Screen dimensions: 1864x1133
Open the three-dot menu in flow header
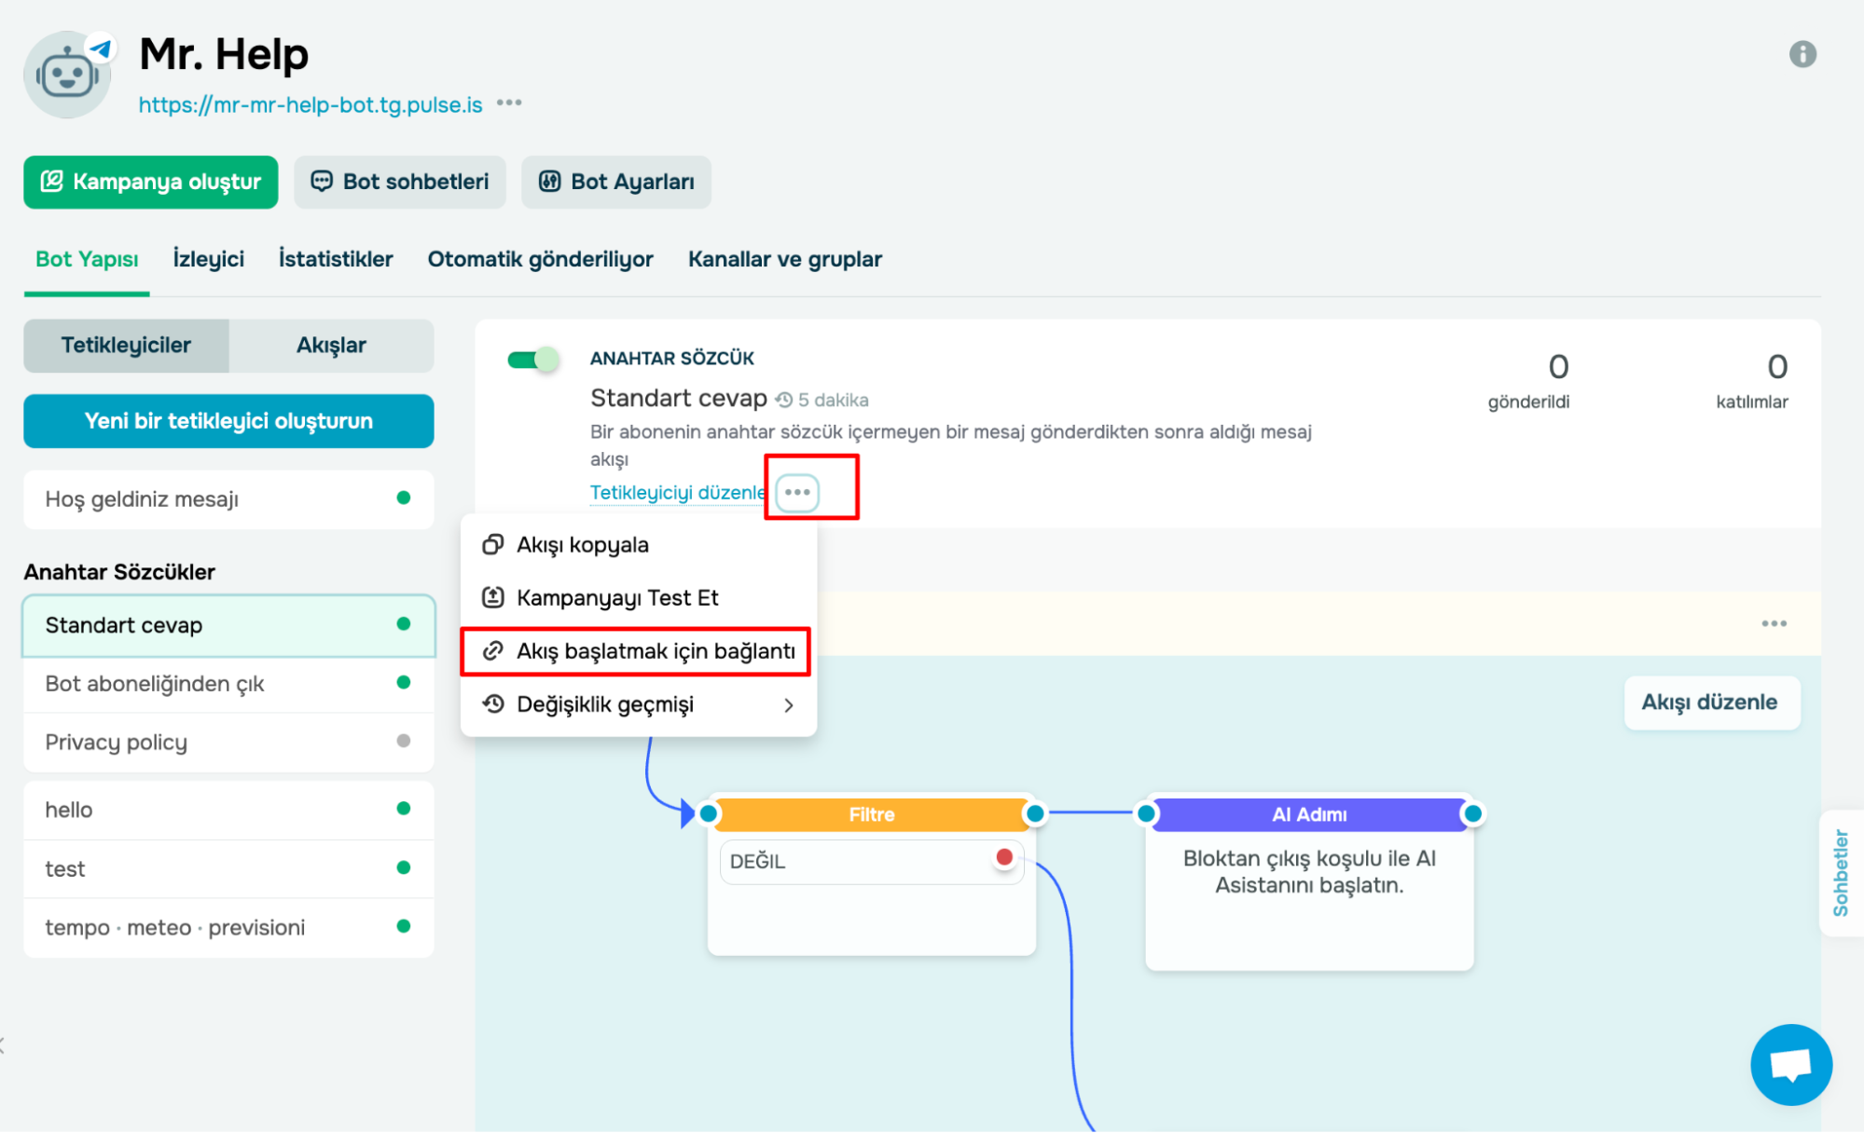[x=1774, y=622]
